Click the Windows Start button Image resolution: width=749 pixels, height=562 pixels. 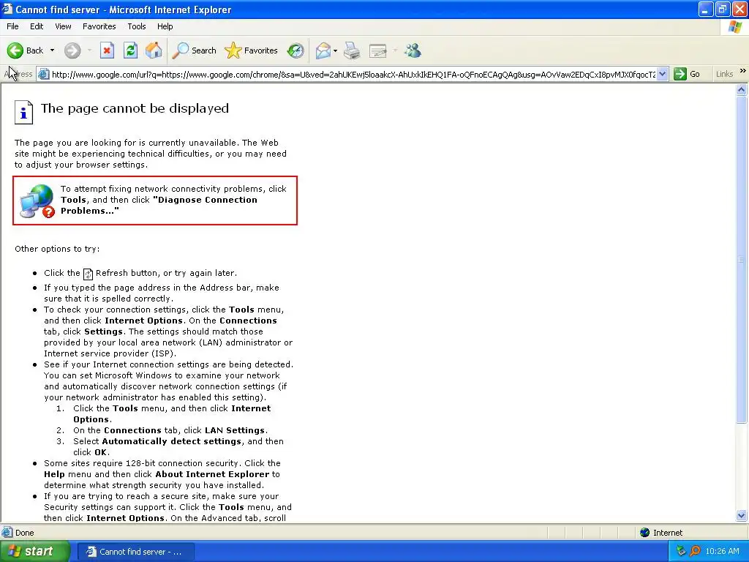pyautogui.click(x=34, y=552)
